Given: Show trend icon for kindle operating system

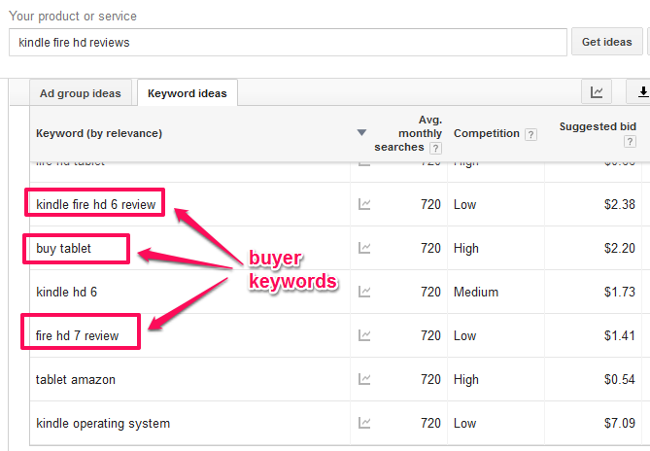Looking at the screenshot, I should (364, 423).
